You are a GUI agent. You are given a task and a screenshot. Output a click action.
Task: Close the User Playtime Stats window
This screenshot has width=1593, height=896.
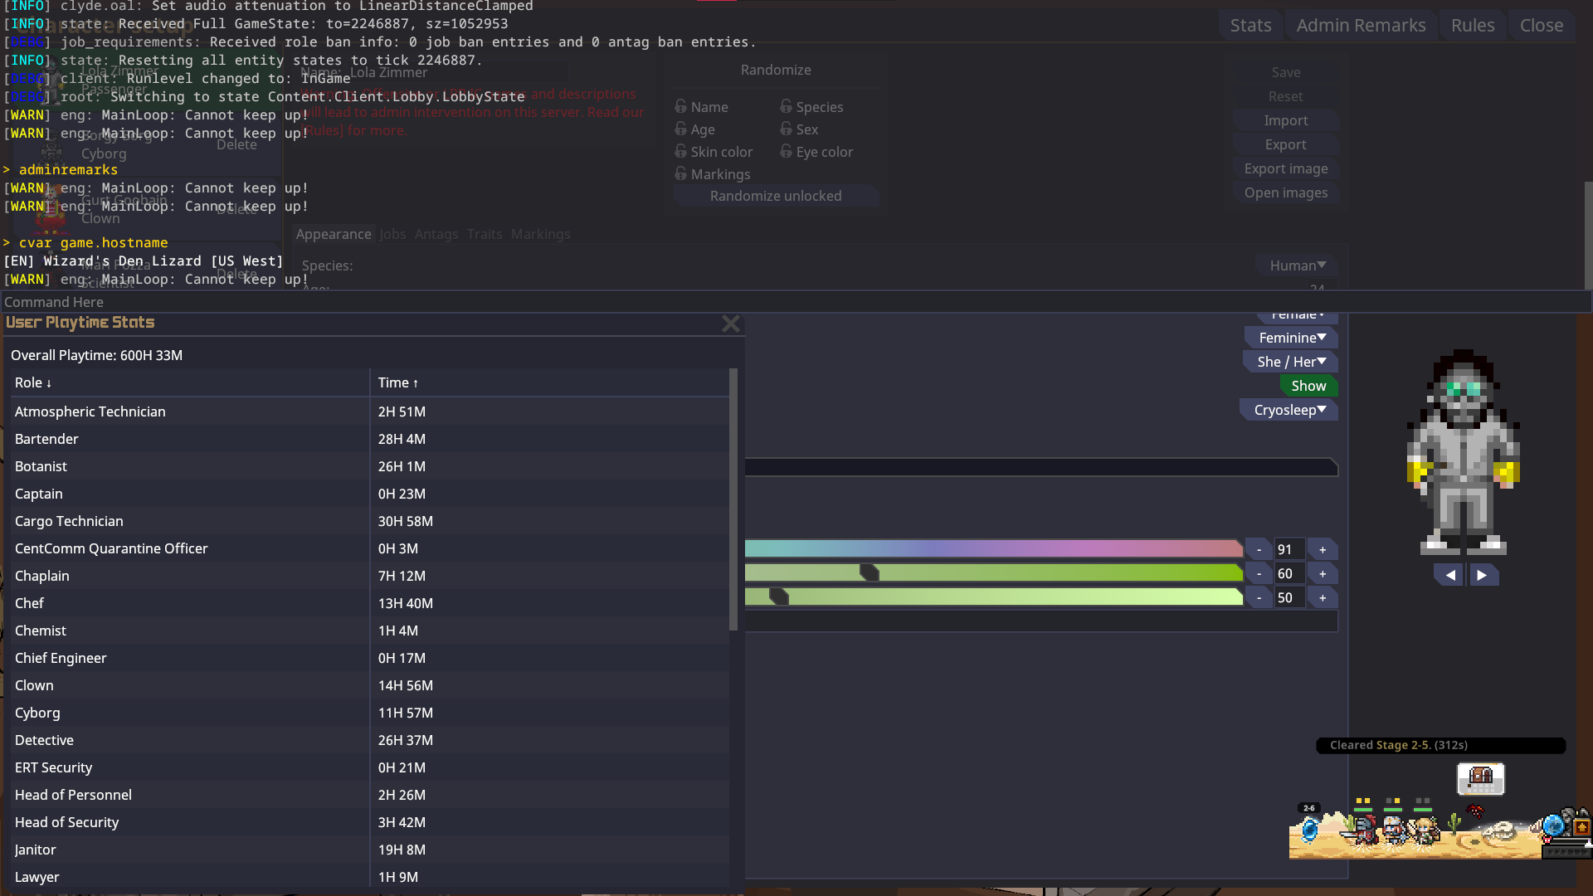click(x=730, y=324)
